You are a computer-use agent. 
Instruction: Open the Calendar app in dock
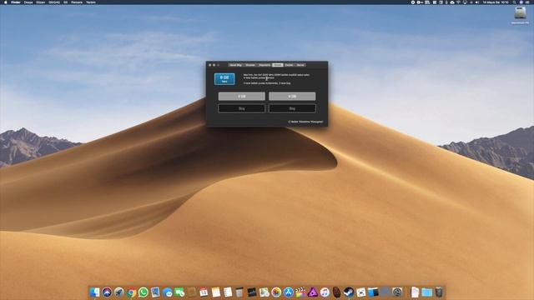[x=204, y=292]
